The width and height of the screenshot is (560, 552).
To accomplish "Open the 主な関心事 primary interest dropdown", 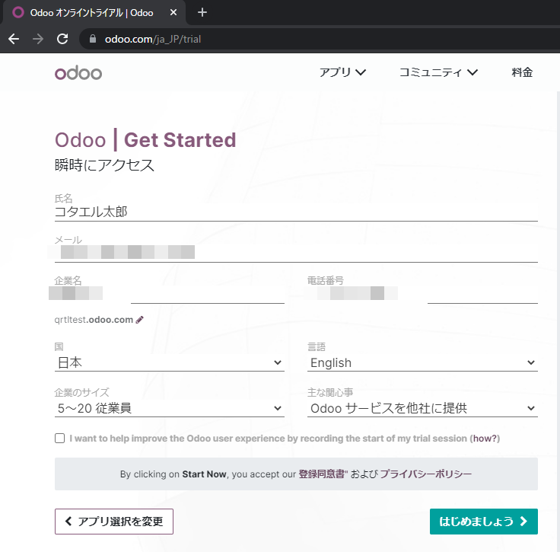I will (422, 408).
